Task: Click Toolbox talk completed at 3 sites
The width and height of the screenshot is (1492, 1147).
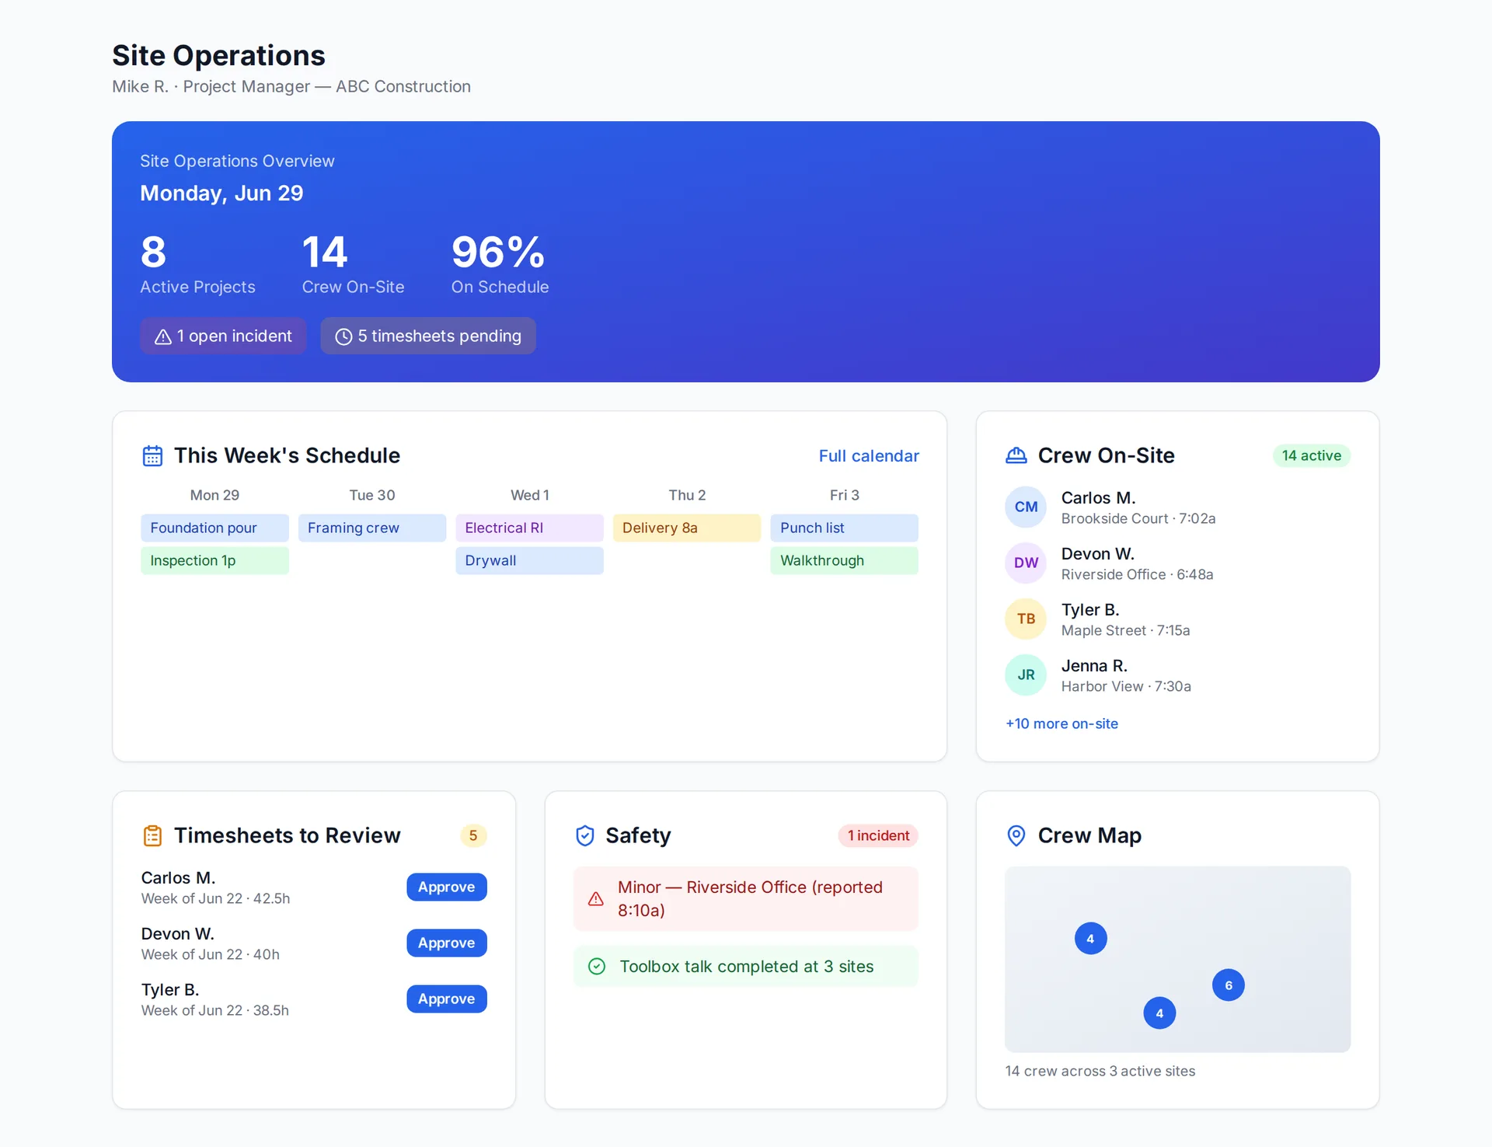Action: coord(746,967)
